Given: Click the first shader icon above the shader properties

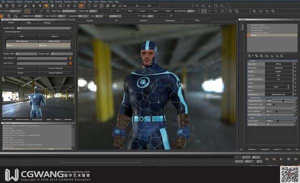Looking at the screenshot, I should [x=249, y=56].
